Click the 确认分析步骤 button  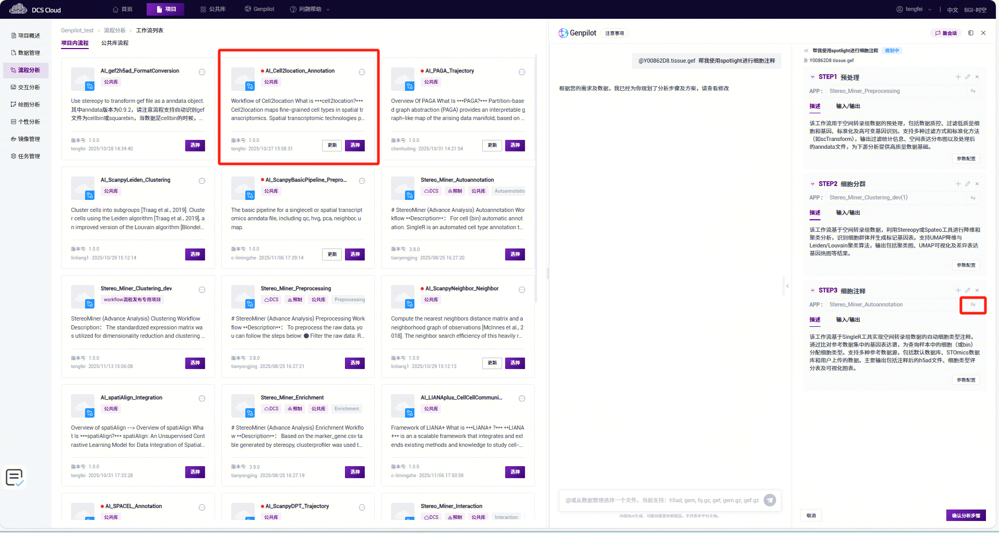(966, 515)
